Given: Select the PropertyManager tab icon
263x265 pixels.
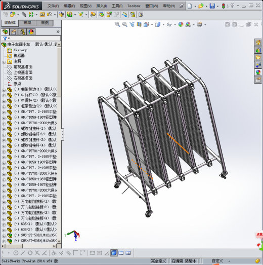Looking at the screenshot, I should coord(14,32).
